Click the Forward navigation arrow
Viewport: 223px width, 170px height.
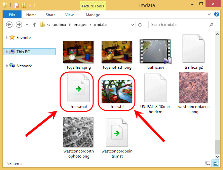[x=19, y=25]
